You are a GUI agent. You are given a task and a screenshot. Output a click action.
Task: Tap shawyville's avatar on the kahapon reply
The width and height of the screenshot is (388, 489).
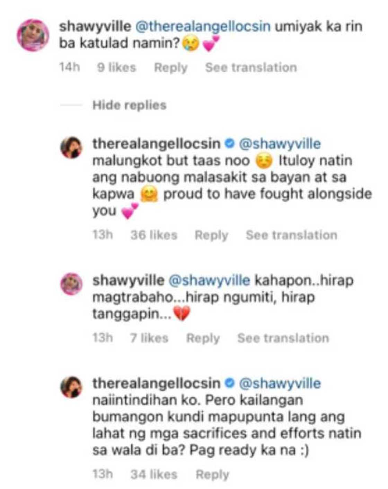(x=71, y=284)
